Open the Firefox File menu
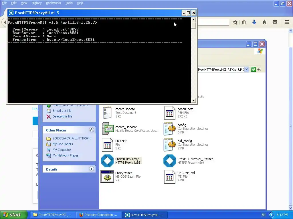 click(4, 3)
